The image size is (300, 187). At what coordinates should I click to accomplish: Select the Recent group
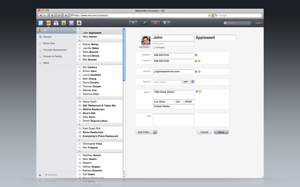coord(57,37)
